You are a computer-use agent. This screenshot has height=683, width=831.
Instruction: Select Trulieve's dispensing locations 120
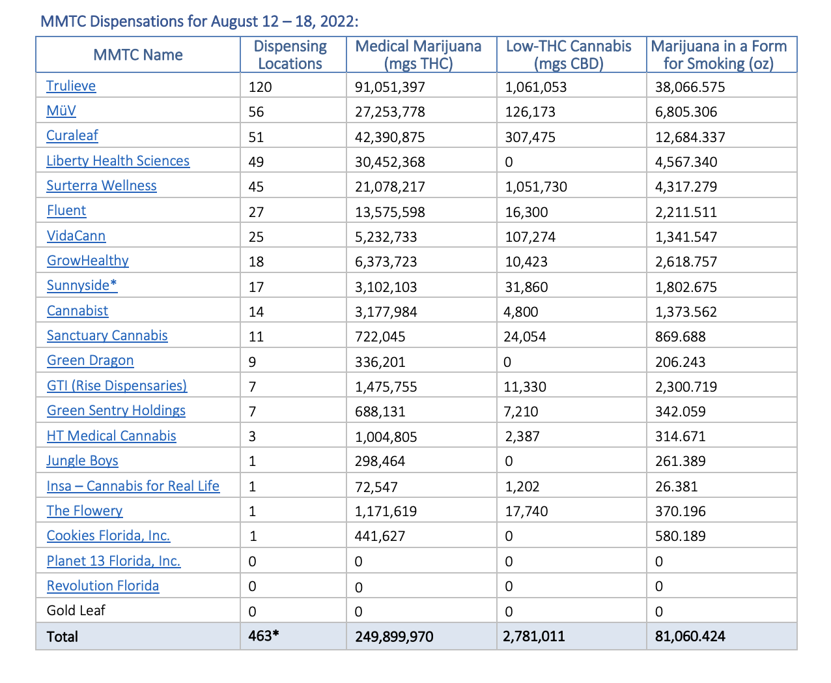(261, 87)
